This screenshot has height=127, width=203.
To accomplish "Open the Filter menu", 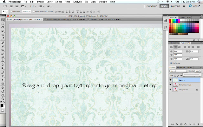I will (67, 2).
